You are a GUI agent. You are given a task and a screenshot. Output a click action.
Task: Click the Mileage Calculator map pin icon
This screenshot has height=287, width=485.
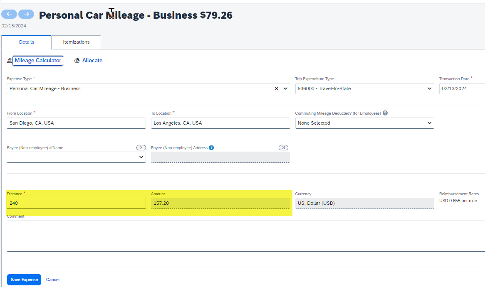coord(10,61)
